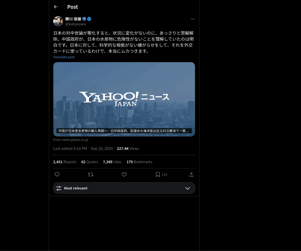Click the article headline caption on card

click(124, 131)
